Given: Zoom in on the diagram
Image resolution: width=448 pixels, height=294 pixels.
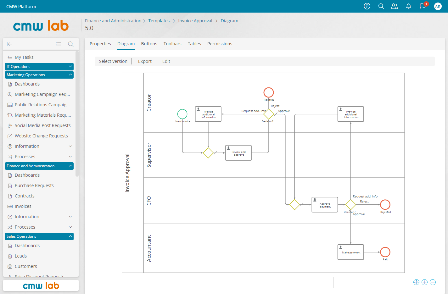Looking at the screenshot, I should [424, 282].
